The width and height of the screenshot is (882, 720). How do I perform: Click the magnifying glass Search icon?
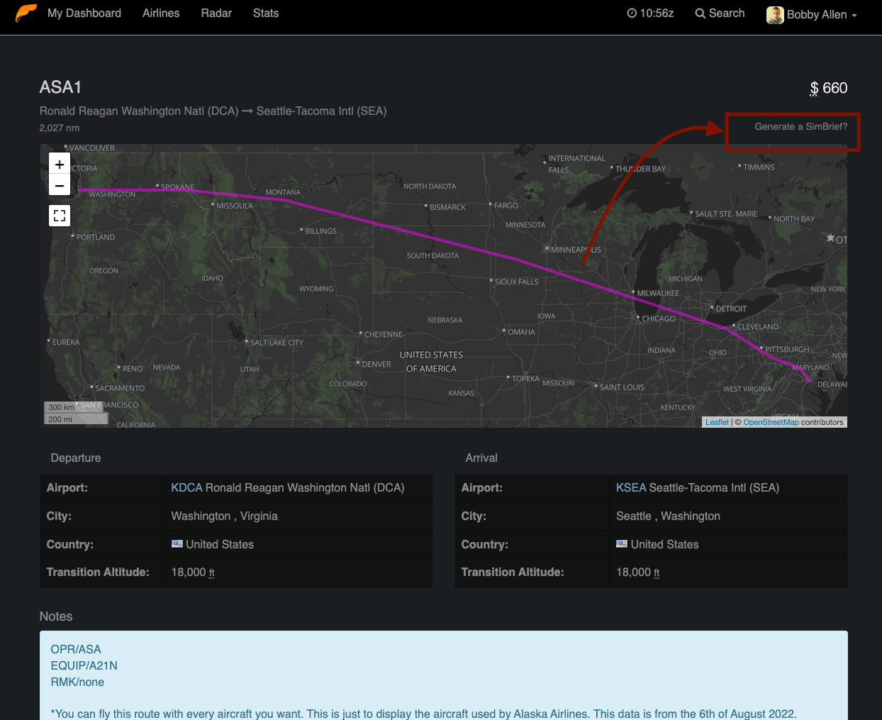click(x=700, y=13)
